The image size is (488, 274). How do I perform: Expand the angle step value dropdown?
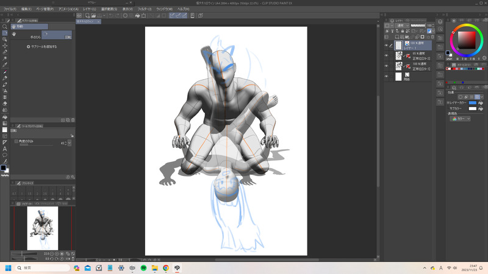[x=70, y=143]
